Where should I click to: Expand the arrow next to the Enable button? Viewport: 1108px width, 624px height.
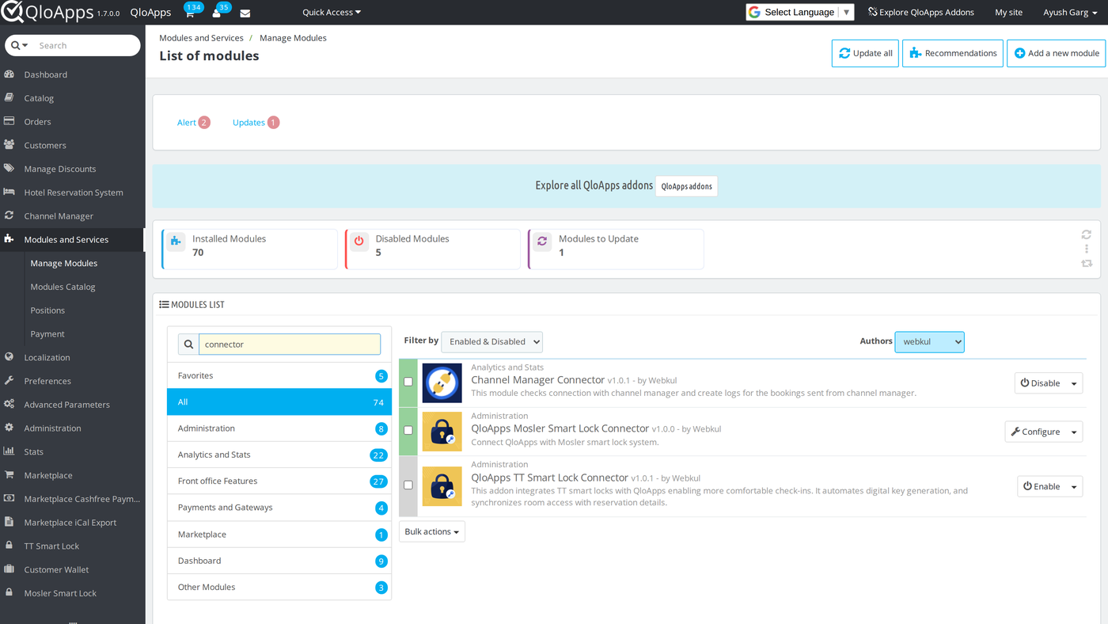click(x=1074, y=486)
